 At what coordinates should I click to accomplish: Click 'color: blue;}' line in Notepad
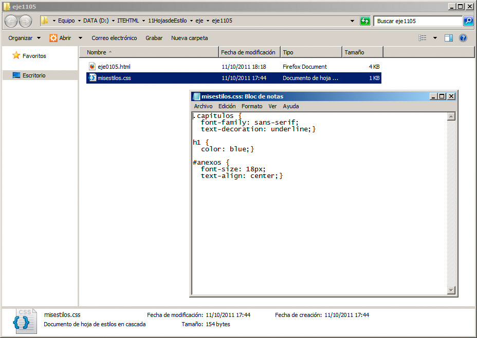pos(227,149)
